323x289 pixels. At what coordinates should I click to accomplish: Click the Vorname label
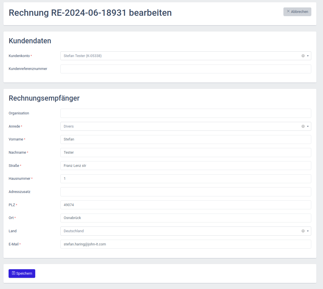pyautogui.click(x=16, y=139)
